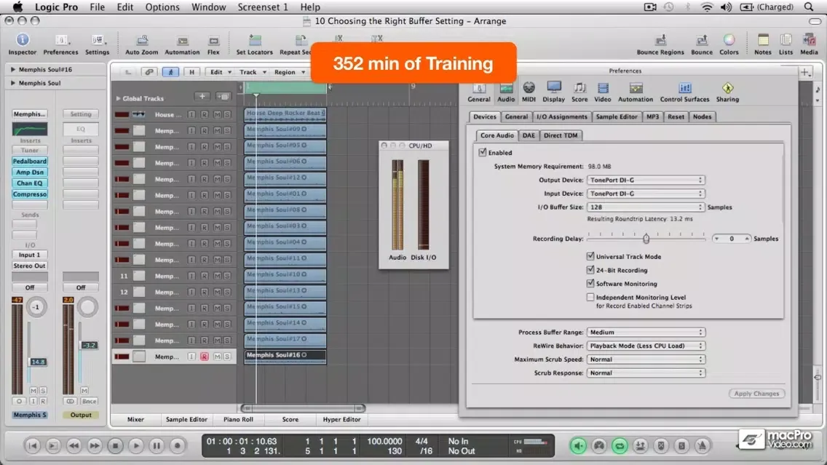827x465 pixels.
Task: Open the Hyper Editor pane button
Action: [x=341, y=420]
